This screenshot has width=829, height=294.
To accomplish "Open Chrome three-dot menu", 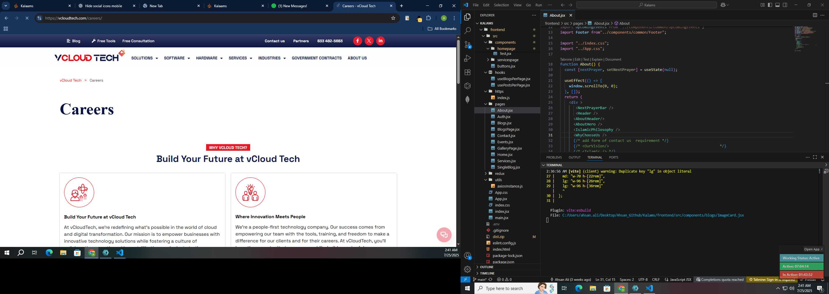I will coord(454,18).
